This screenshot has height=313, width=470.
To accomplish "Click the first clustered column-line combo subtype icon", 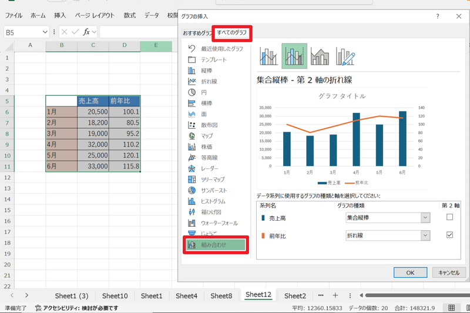I will 269,56.
